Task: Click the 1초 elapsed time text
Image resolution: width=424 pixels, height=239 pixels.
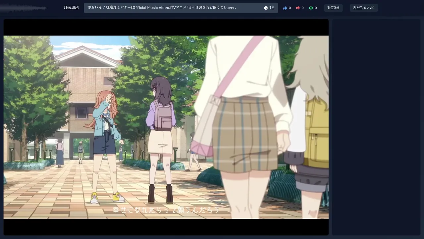Action: pyautogui.click(x=272, y=8)
